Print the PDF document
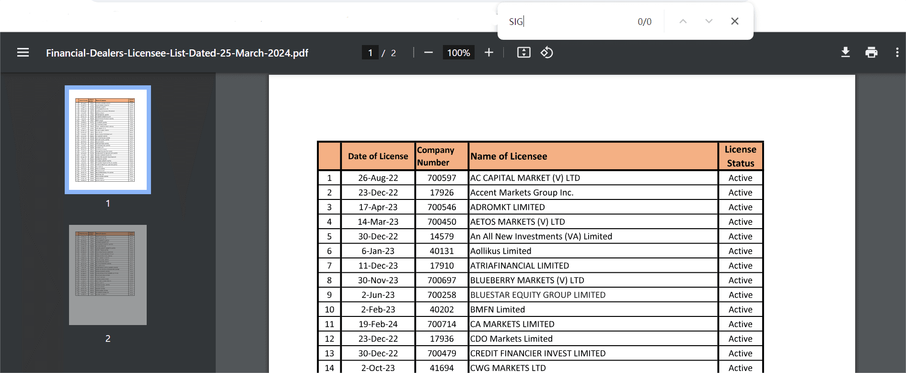Viewport: 906px width, 373px height. (x=871, y=53)
